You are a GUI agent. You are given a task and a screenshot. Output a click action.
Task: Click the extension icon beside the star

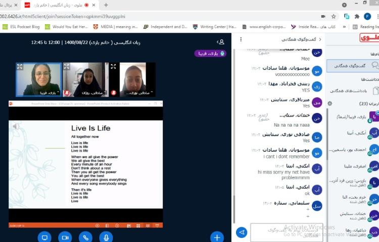347,17
